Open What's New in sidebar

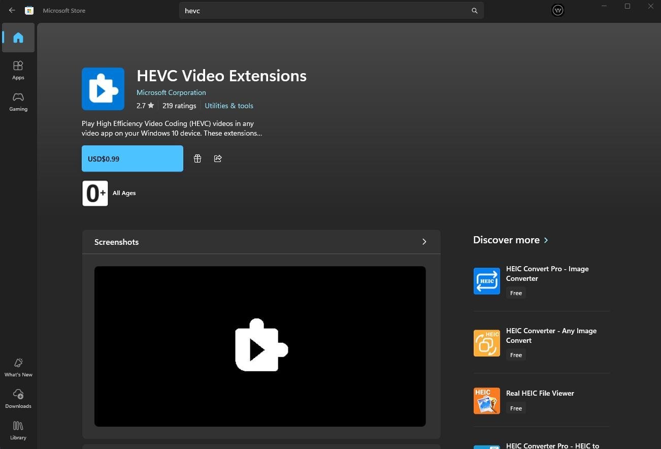(18, 367)
